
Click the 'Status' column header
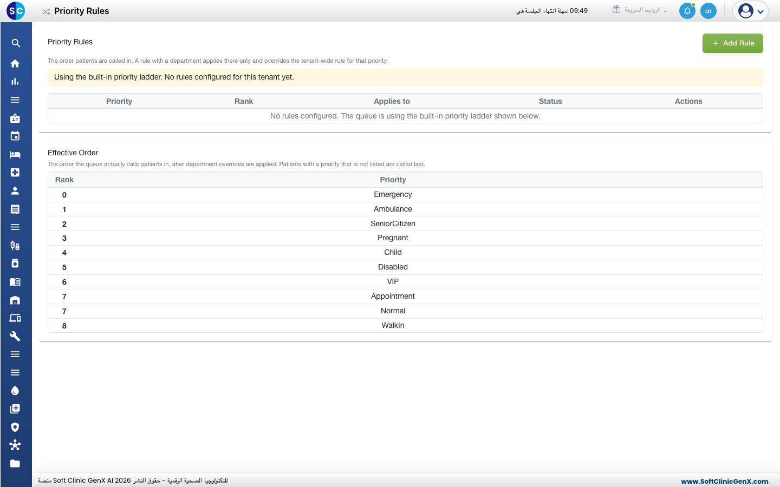pyautogui.click(x=550, y=101)
